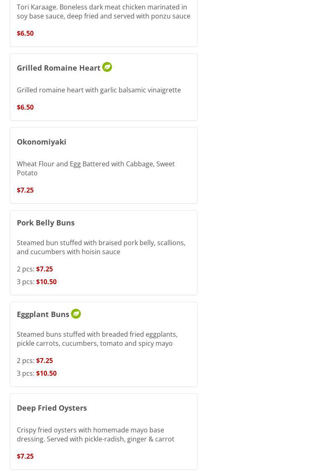
Task: Click the Eggplant Buns heading
Action: click(x=43, y=314)
